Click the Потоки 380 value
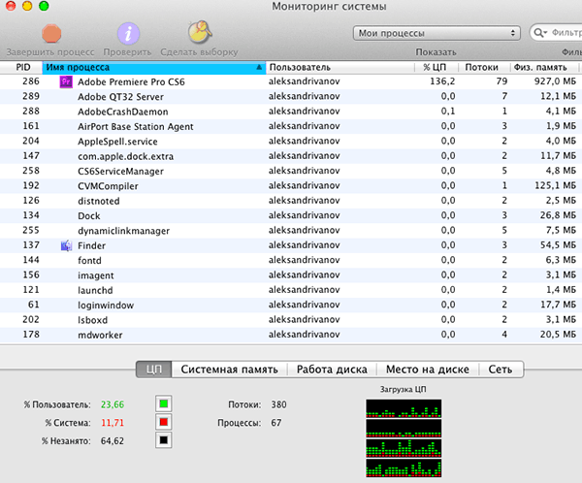The width and height of the screenshot is (582, 483). 278,404
